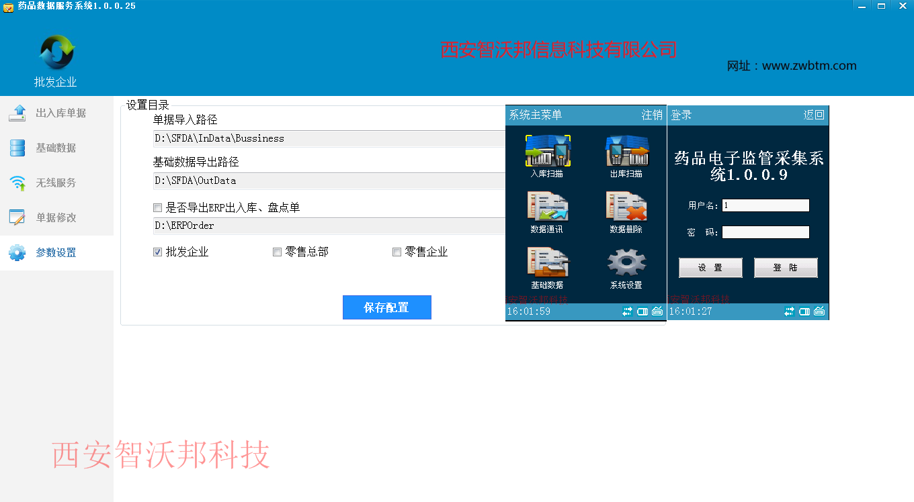Click sync arrows icon in 16:01:59 status bar
This screenshot has width=914, height=502.
coord(628,311)
